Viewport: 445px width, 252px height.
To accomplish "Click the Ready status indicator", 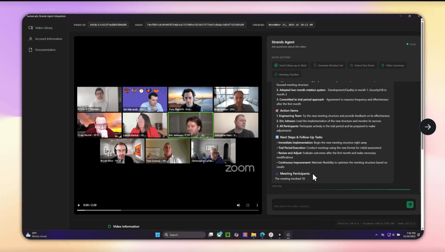I will 411,44.
